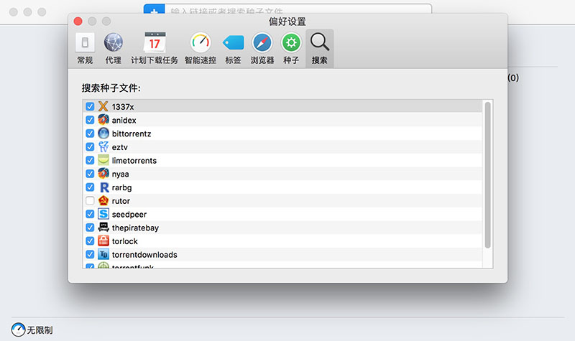Click the anidex site icon
Viewport: 575px width, 341px height.
(103, 120)
